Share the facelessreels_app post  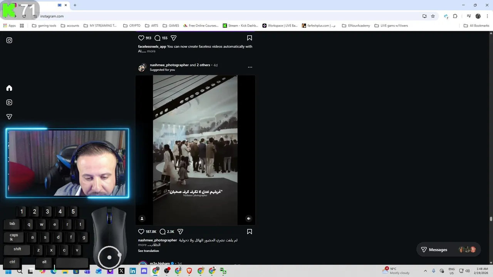173,38
